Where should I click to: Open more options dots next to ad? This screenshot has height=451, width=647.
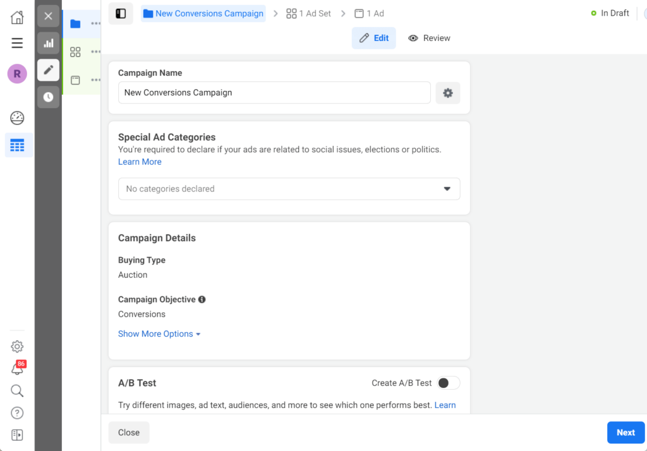pyautogui.click(x=96, y=80)
